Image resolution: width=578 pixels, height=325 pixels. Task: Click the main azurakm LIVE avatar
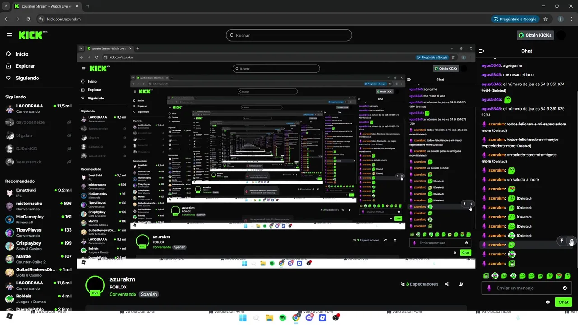(95, 285)
